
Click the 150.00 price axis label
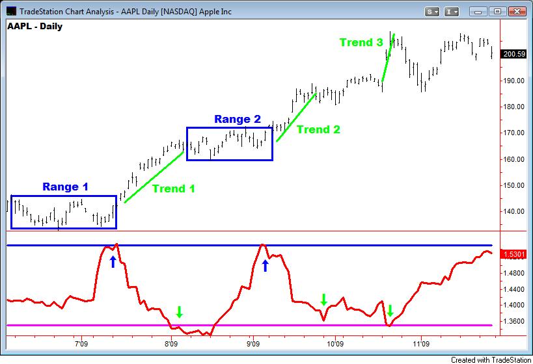[x=514, y=185]
